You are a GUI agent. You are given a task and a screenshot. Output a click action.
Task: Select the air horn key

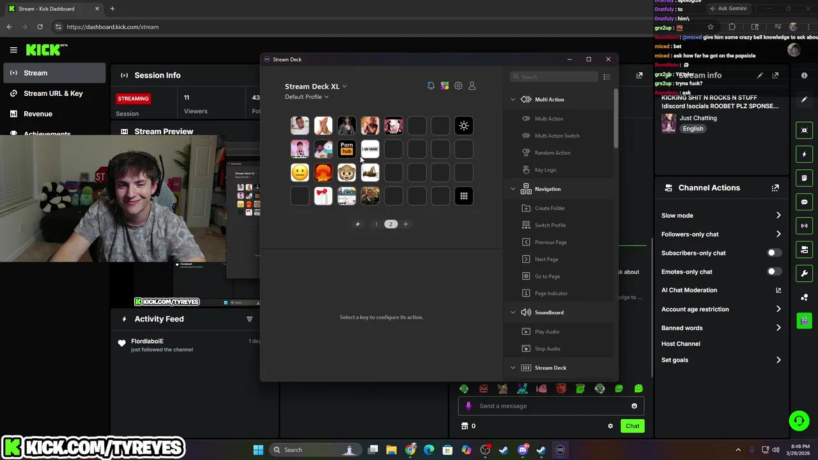pyautogui.click(x=323, y=196)
